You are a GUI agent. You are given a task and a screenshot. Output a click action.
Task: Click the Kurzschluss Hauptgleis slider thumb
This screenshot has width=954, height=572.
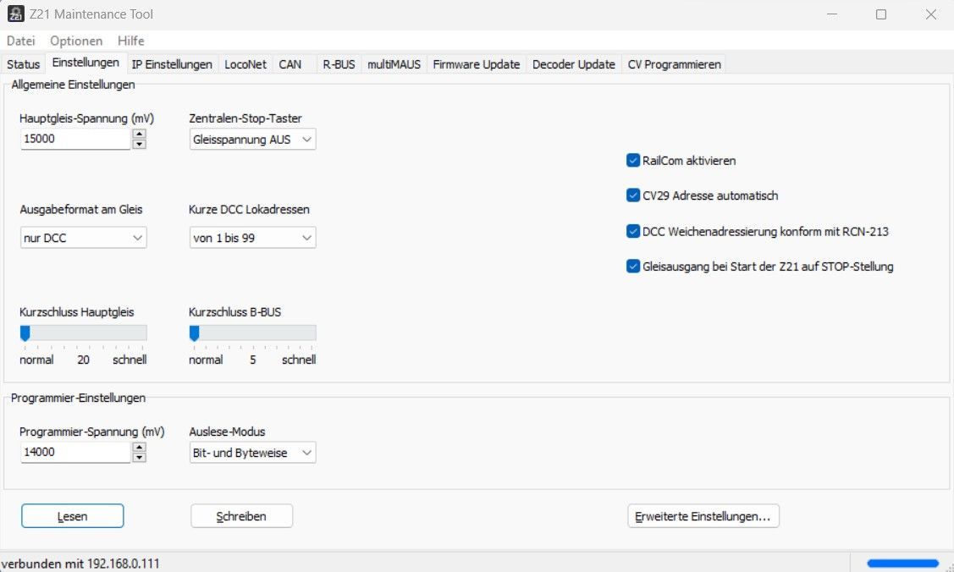point(25,333)
